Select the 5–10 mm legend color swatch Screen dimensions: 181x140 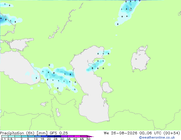tap(31, 136)
